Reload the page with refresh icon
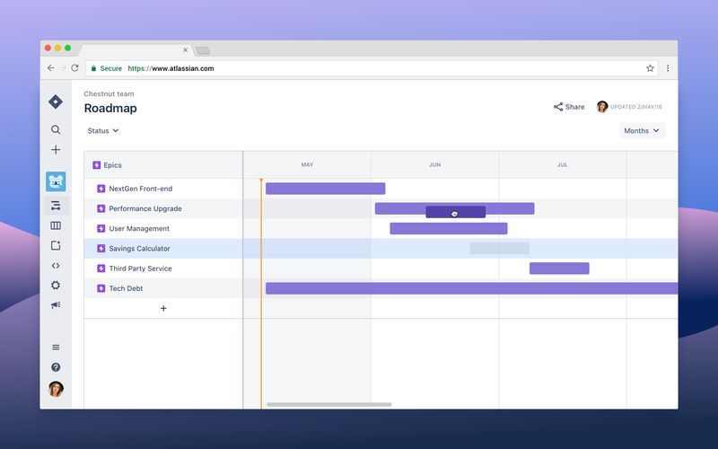 tap(74, 68)
